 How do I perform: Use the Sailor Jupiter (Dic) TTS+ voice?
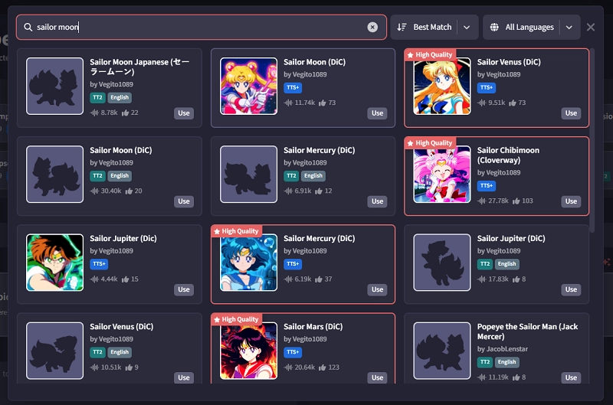[x=184, y=289]
